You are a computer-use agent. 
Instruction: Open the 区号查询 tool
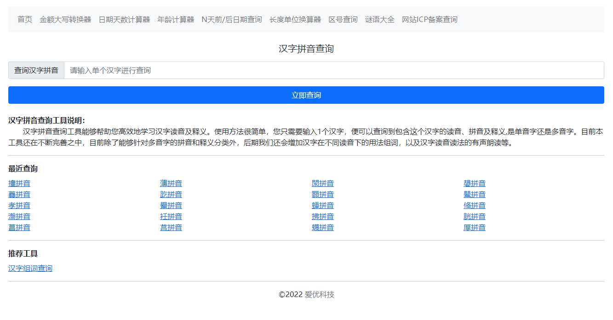coord(343,19)
